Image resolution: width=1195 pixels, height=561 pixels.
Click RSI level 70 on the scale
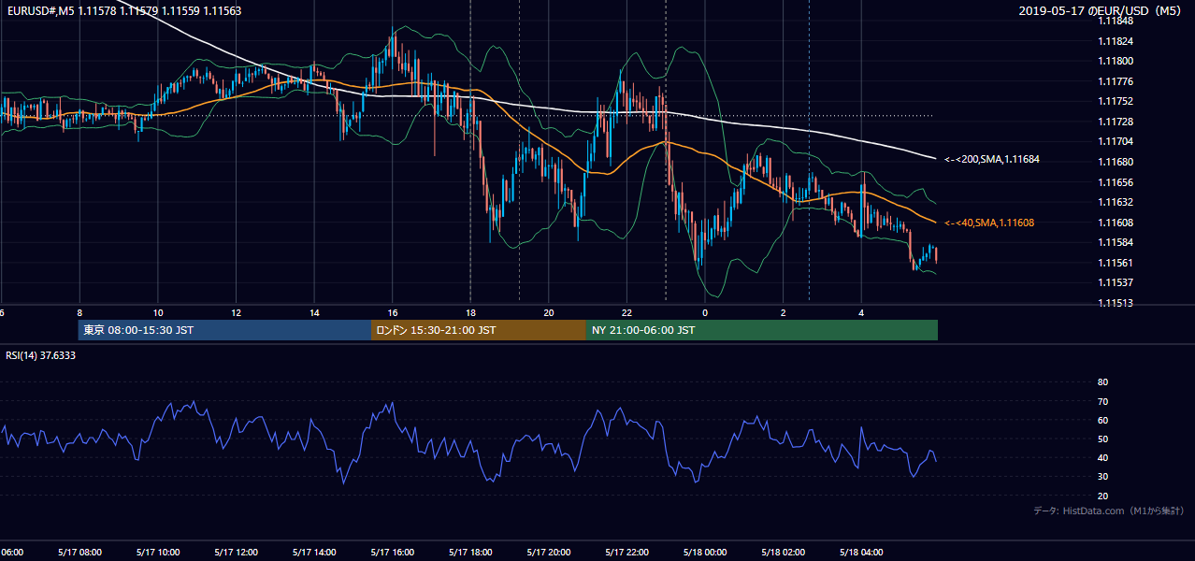(x=1102, y=401)
